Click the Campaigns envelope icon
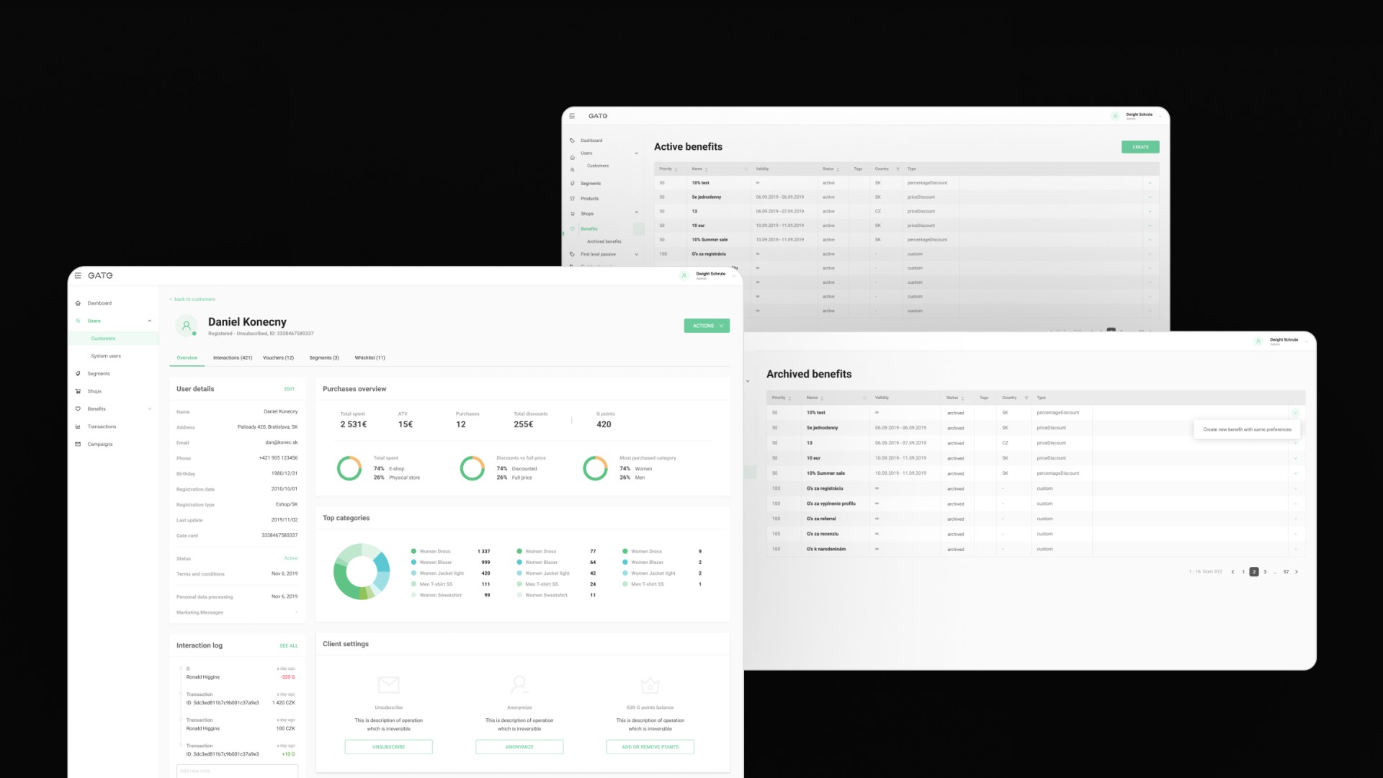The height and width of the screenshot is (778, 1383). coord(79,444)
